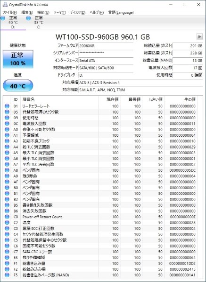Screen dimensions: 206x282
Task: Select the C: drive tab at 33 °C
Action: 39,23
